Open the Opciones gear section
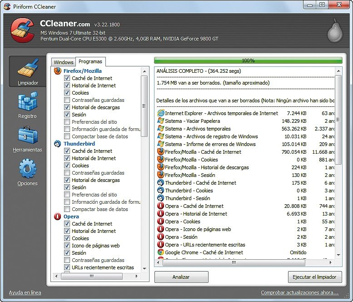Image resolution: width=353 pixels, height=302 pixels. coord(27,172)
